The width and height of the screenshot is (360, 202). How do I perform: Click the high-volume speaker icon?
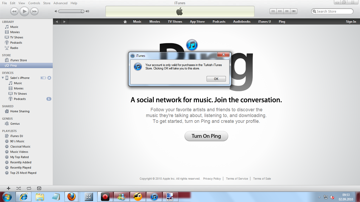87,11
